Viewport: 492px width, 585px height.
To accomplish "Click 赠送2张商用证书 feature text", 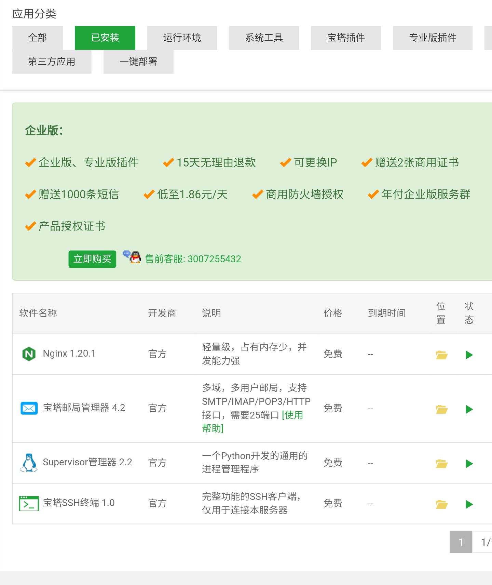I will (x=417, y=162).
